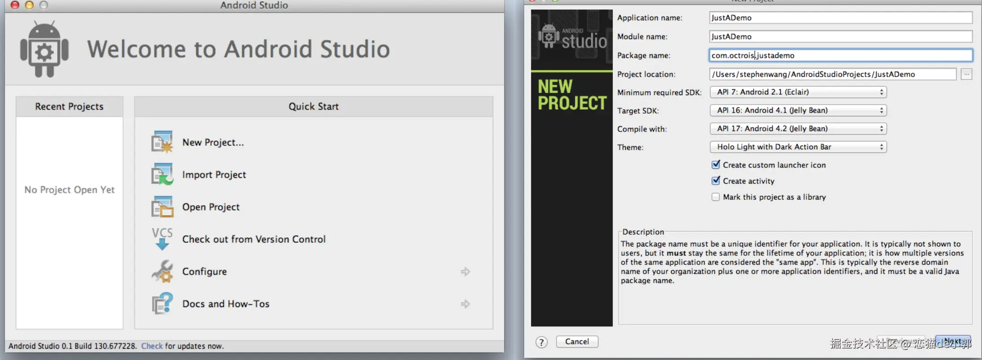Select New Project... in Quick Start
This screenshot has height=360, width=982.
(x=213, y=142)
